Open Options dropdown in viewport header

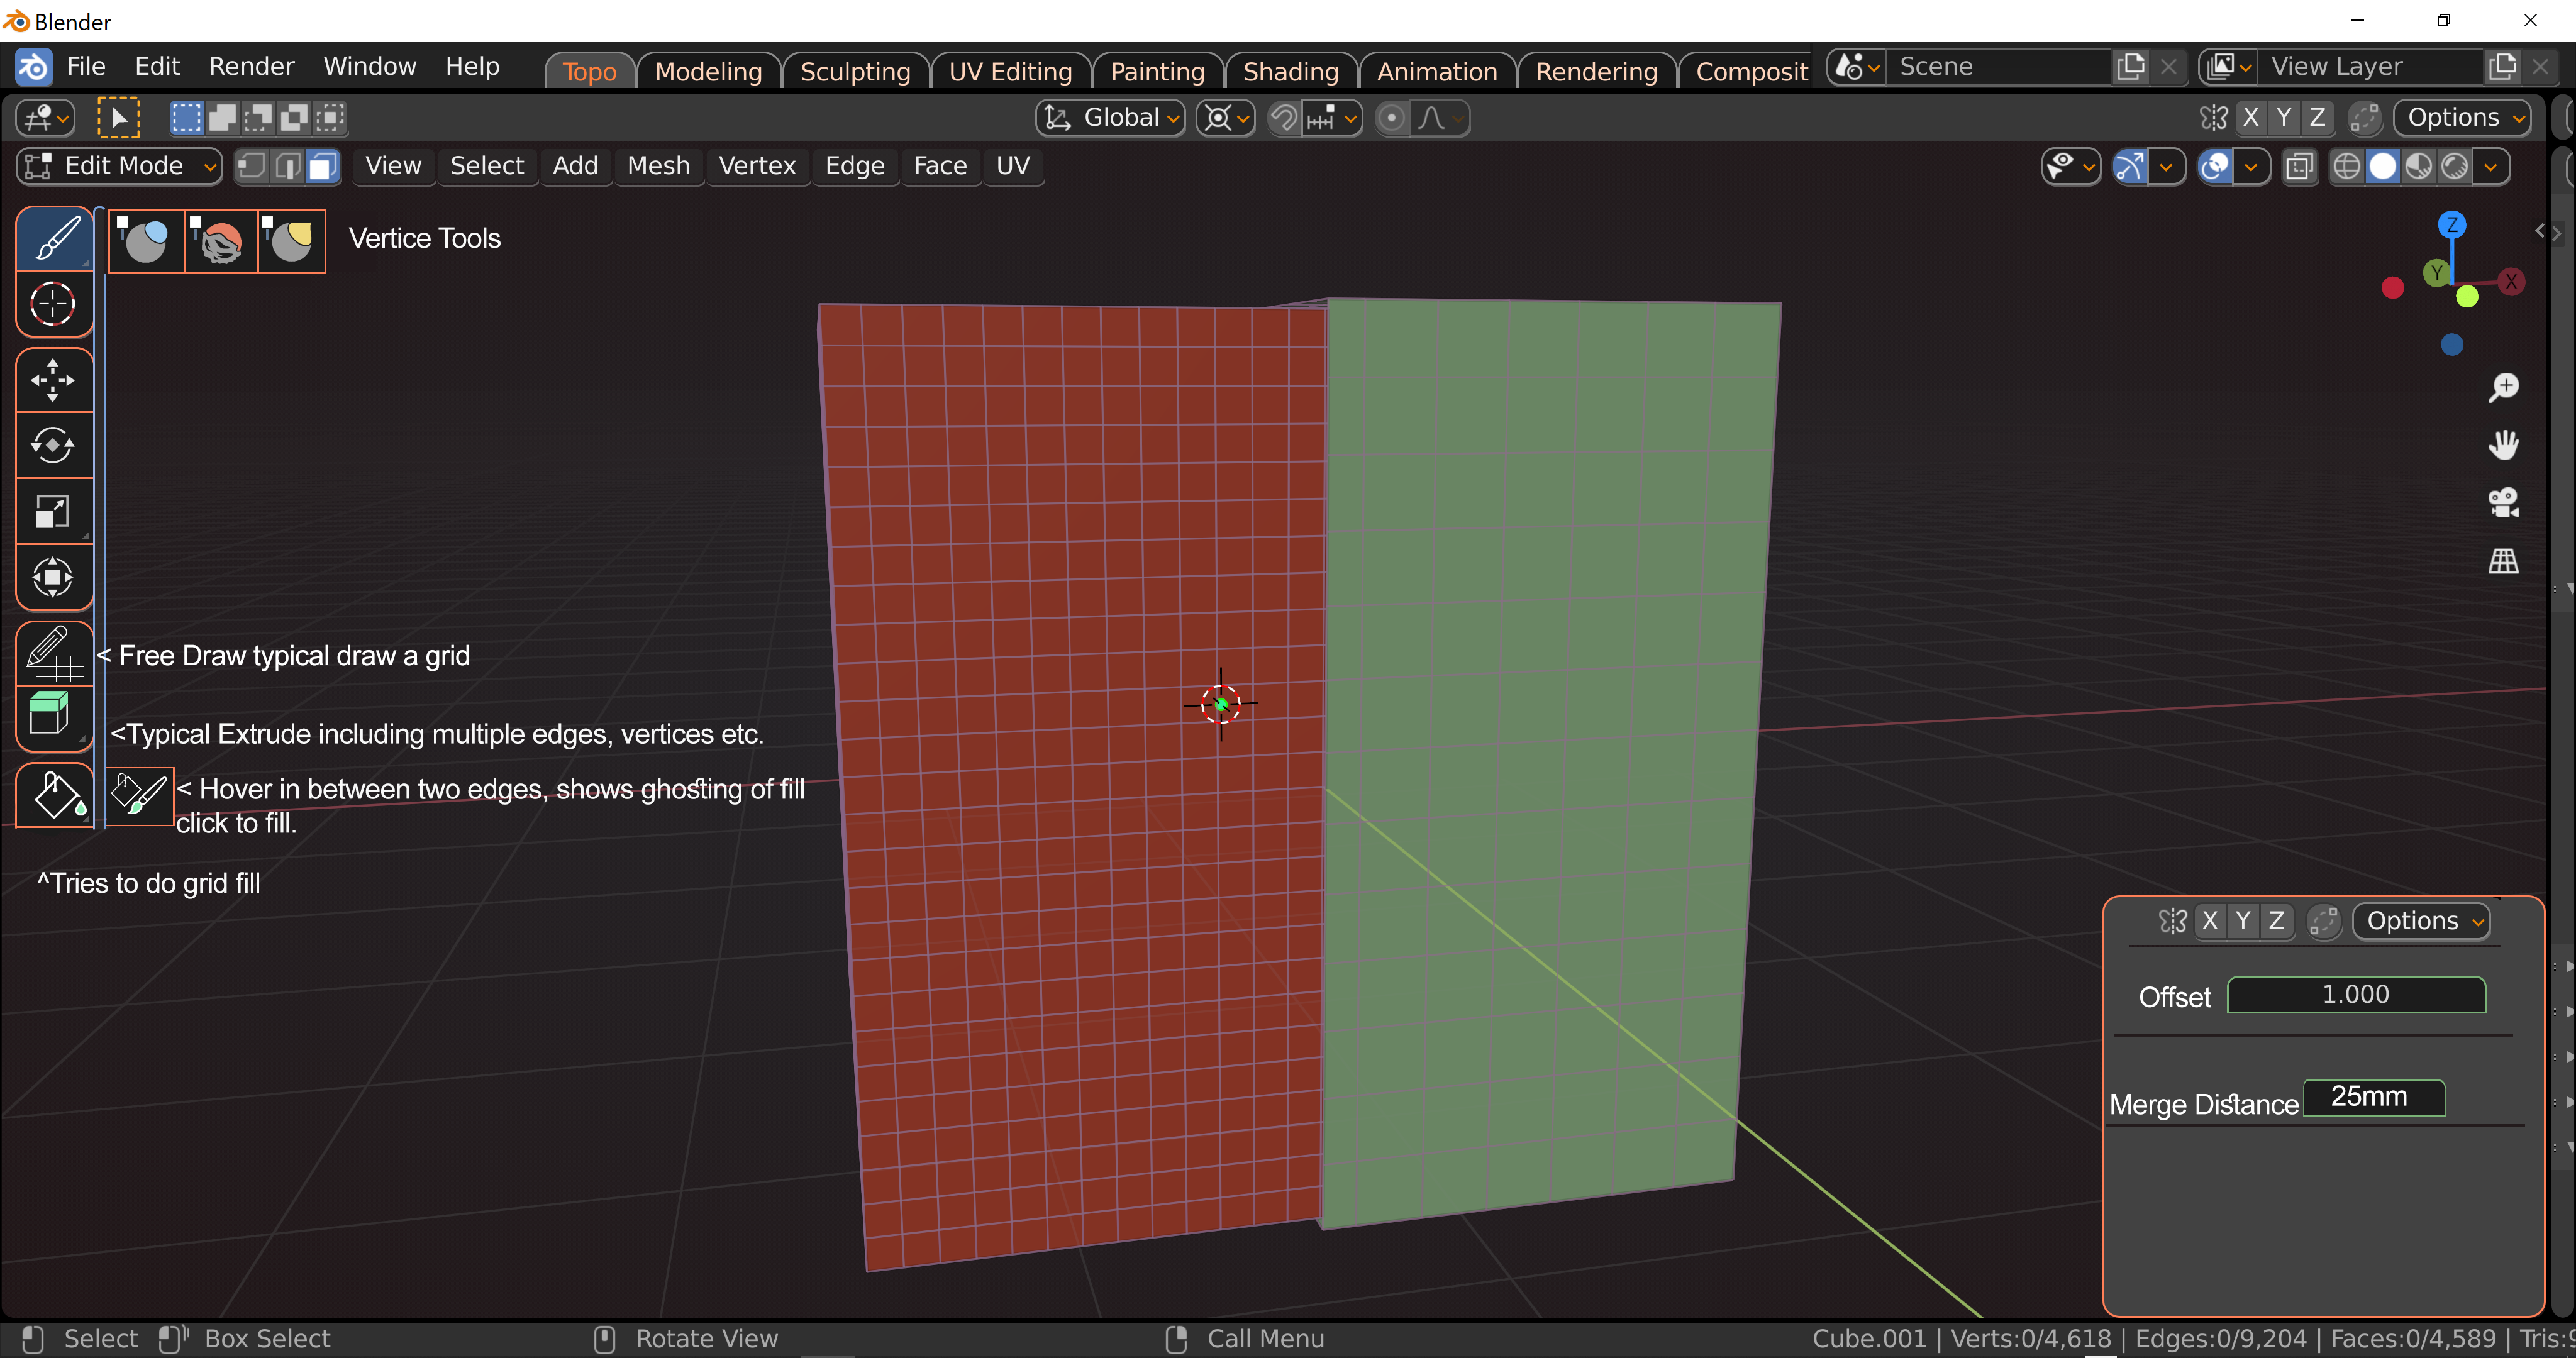(x=2462, y=118)
